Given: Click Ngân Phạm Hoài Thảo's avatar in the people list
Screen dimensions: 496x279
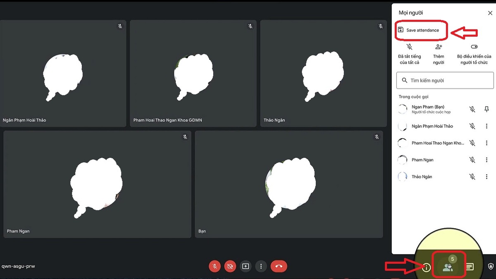Looking at the screenshot, I should click(x=402, y=126).
